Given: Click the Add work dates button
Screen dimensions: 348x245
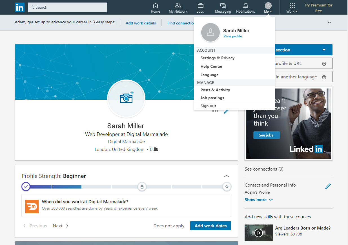Looking at the screenshot, I should 210,226.
